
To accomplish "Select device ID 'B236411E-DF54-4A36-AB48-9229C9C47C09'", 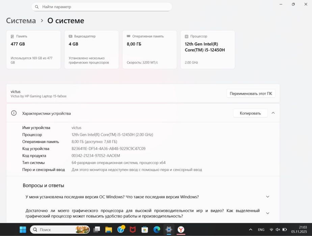I will coord(108,149).
